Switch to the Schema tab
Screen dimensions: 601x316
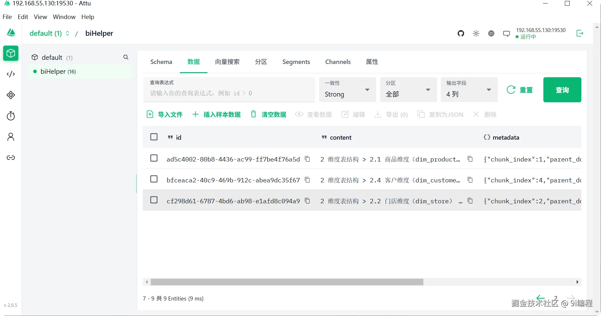tap(161, 62)
